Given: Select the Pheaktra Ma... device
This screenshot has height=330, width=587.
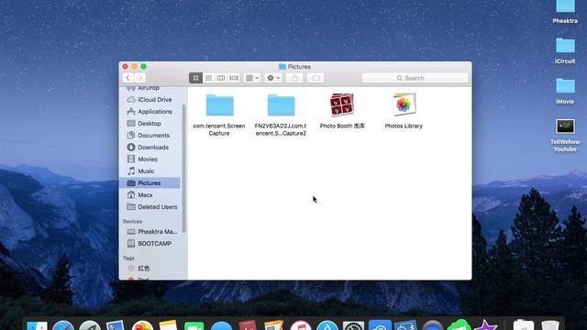Looking at the screenshot, I should 150,232.
